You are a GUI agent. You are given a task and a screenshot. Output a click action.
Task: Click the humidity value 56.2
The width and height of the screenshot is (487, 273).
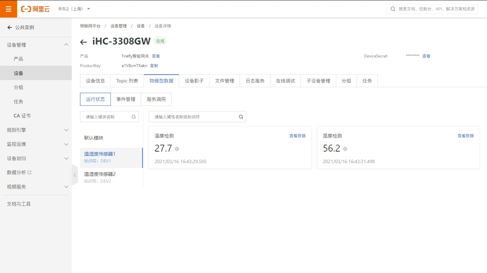click(331, 148)
